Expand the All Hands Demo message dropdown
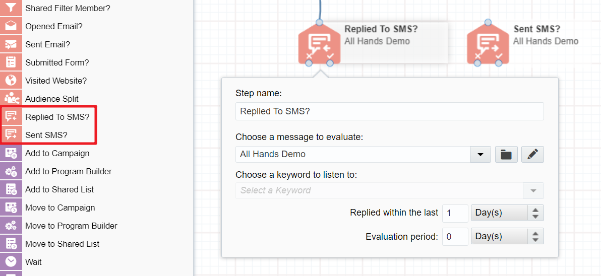The image size is (601, 276). tap(480, 155)
